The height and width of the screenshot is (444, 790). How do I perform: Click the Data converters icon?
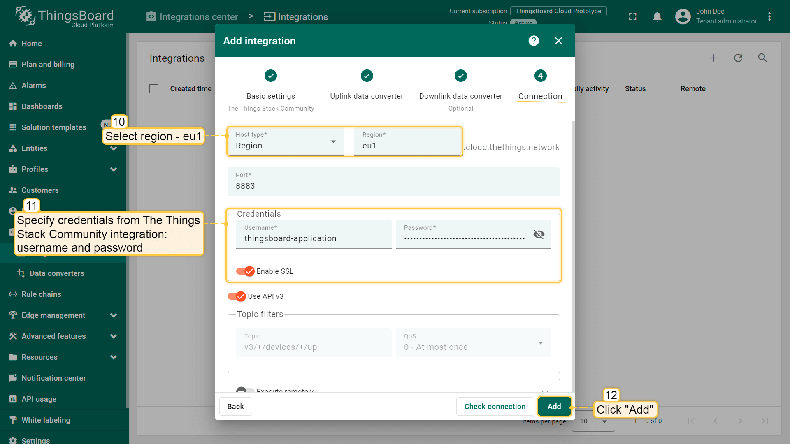[x=21, y=273]
